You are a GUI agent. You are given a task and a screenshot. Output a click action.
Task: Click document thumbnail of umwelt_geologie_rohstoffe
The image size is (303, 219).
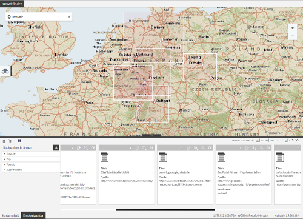point(163,157)
